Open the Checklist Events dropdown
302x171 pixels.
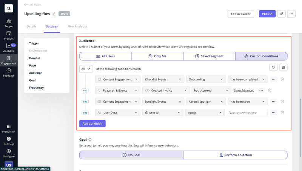click(x=163, y=79)
